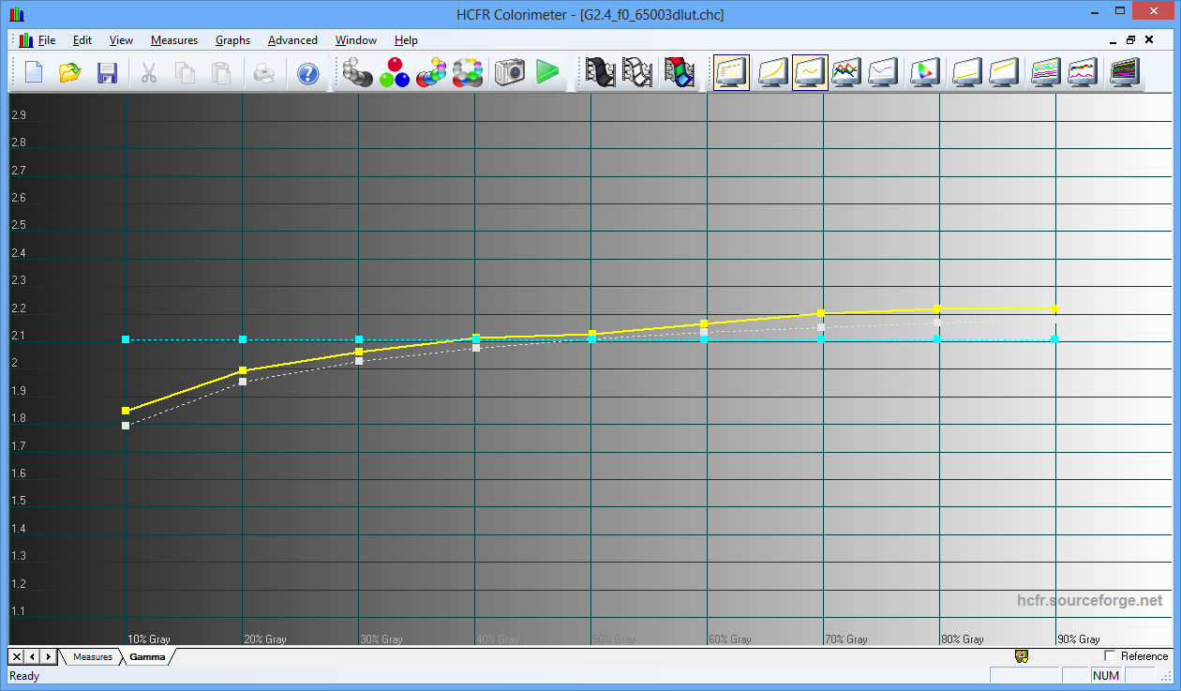
Task: Open the Help menu
Action: tap(406, 40)
